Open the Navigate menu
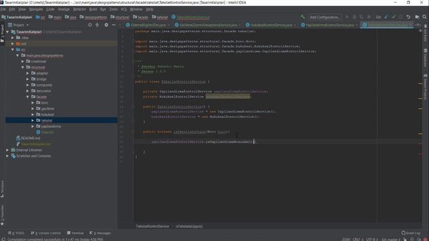 click(x=36, y=9)
